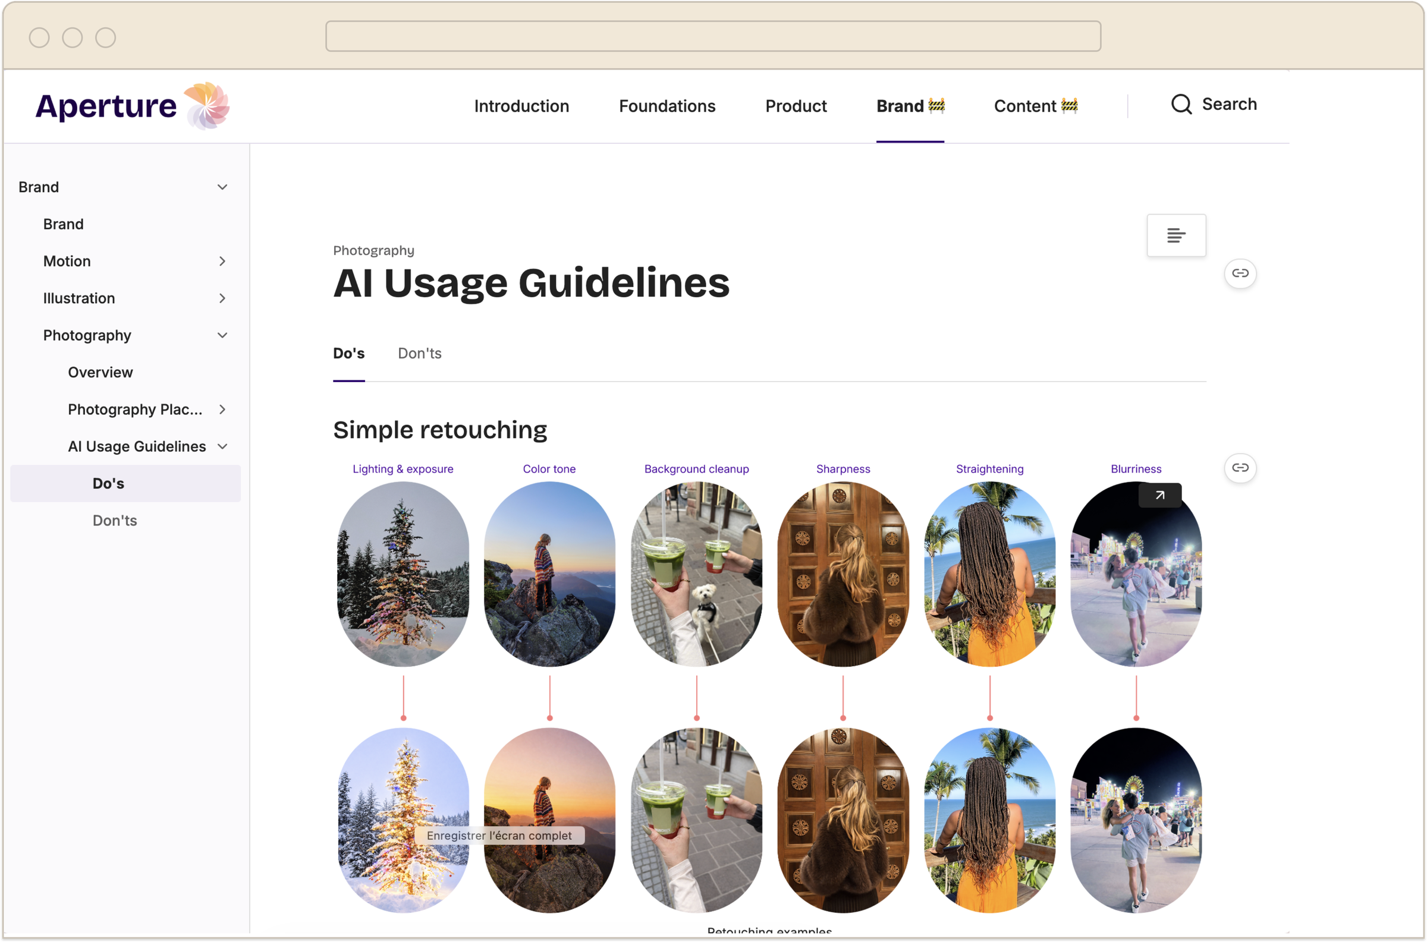
Task: Click the AI Usage Guidelines title
Action: pos(531,283)
